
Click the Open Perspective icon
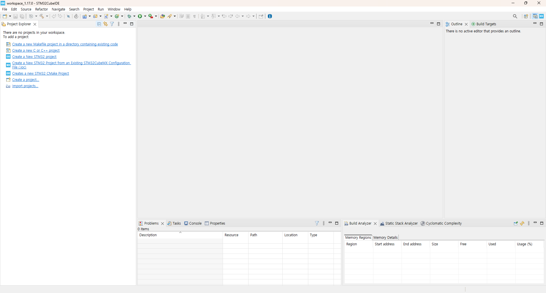tap(526, 16)
